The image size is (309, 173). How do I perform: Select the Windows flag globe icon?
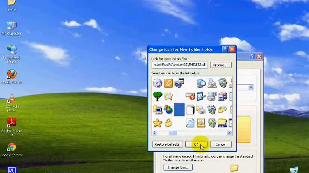169,110
